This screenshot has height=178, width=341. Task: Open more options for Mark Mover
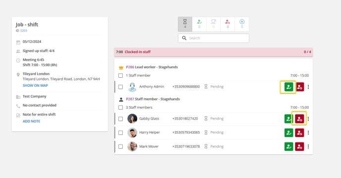pos(308,146)
